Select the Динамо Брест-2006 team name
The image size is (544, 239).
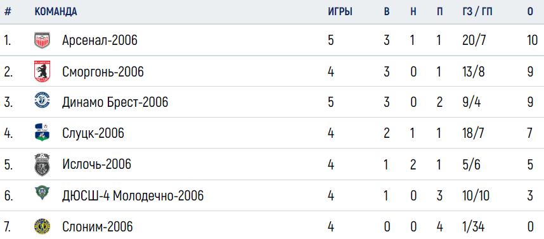(115, 102)
